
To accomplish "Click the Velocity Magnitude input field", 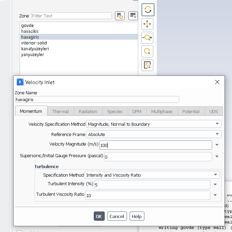I will pyautogui.click(x=156, y=145).
